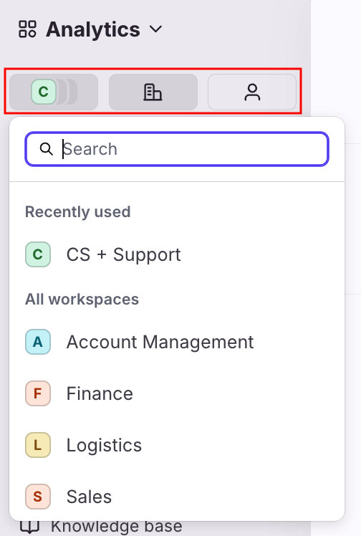Toggle the workspace switcher with C badge
This screenshot has width=361, height=536.
(54, 92)
